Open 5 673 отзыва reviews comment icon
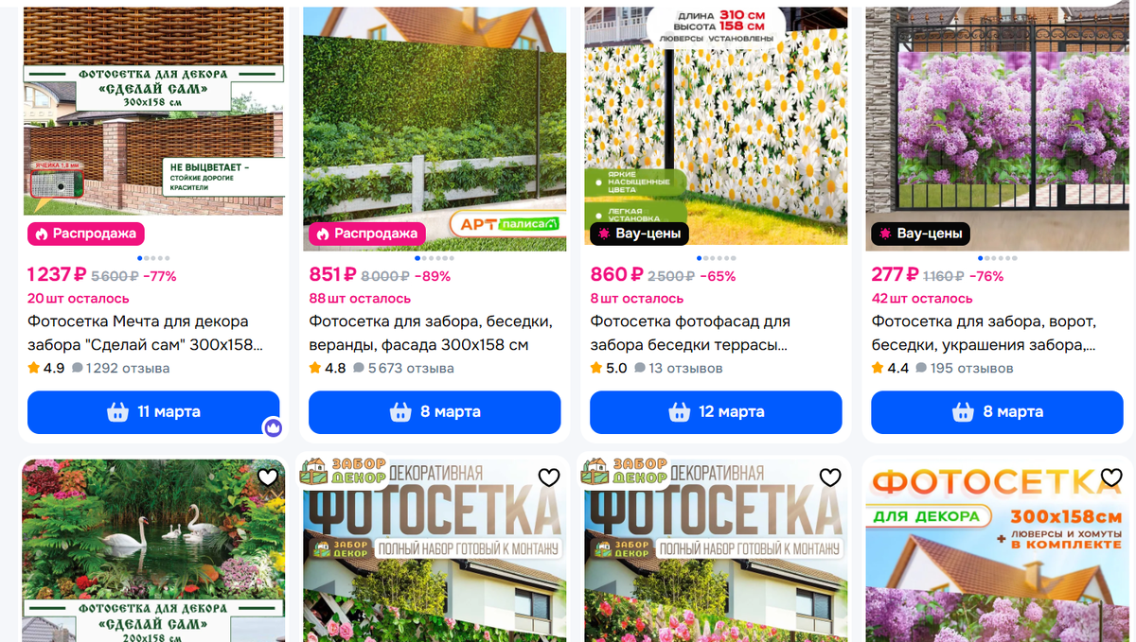1136x642 pixels. click(x=359, y=368)
